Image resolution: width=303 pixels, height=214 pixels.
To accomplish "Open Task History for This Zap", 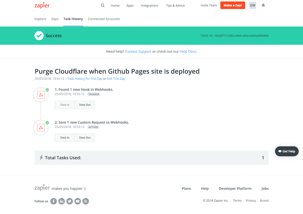I will click(85, 79).
